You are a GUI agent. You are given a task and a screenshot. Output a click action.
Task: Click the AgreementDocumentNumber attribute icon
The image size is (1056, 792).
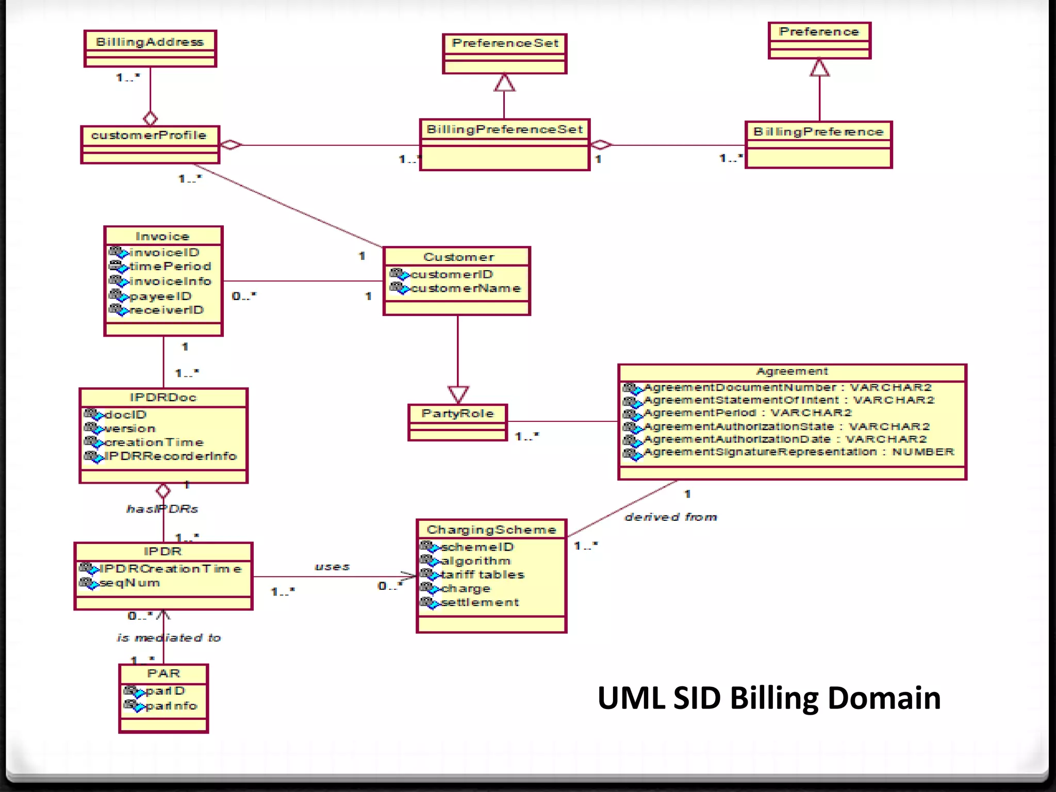632,388
